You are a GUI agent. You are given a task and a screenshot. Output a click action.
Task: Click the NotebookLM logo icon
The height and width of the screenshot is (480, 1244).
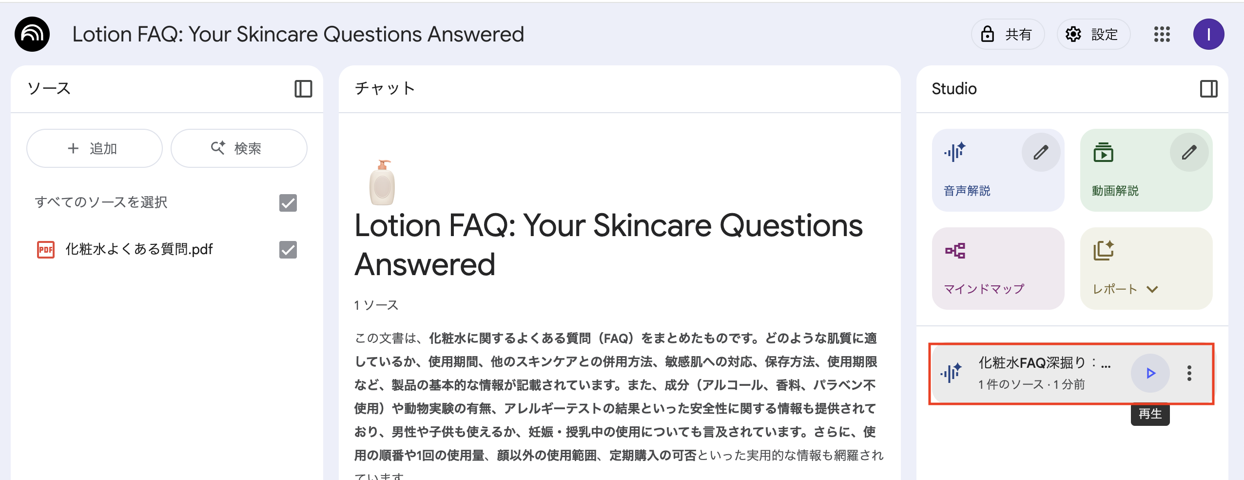click(x=32, y=34)
